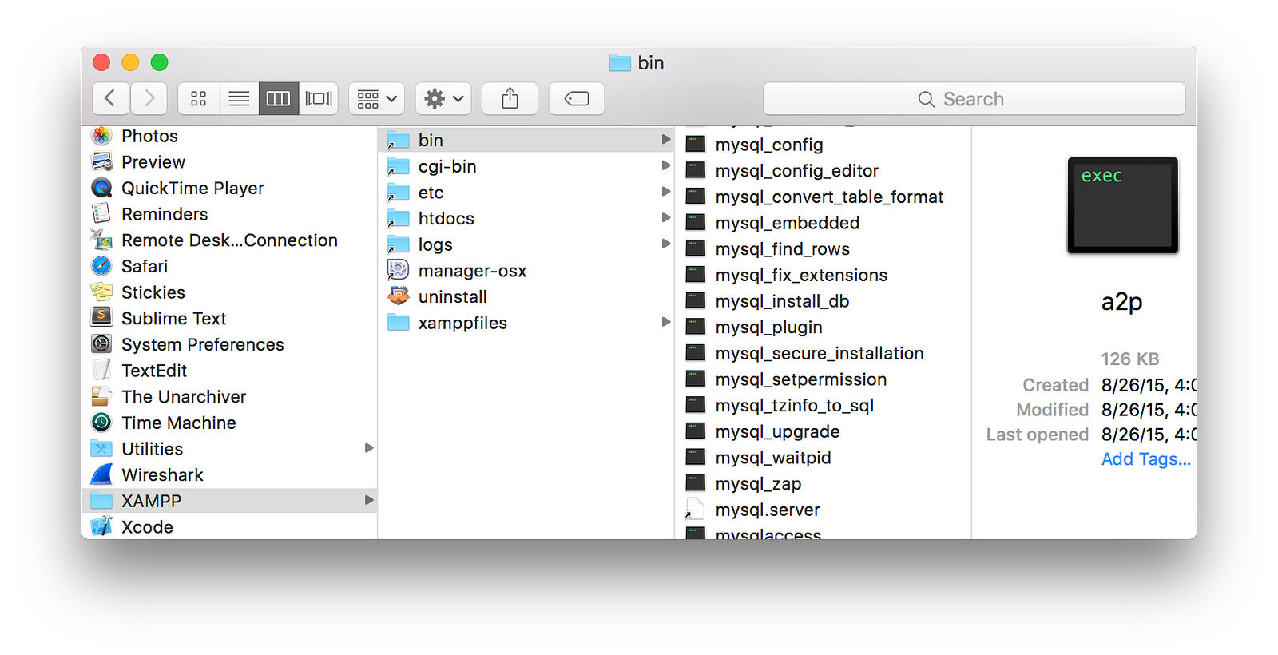Screen dimensions: 1278x655
Task: Expand the cgi-bin disclosure arrow
Action: (666, 165)
